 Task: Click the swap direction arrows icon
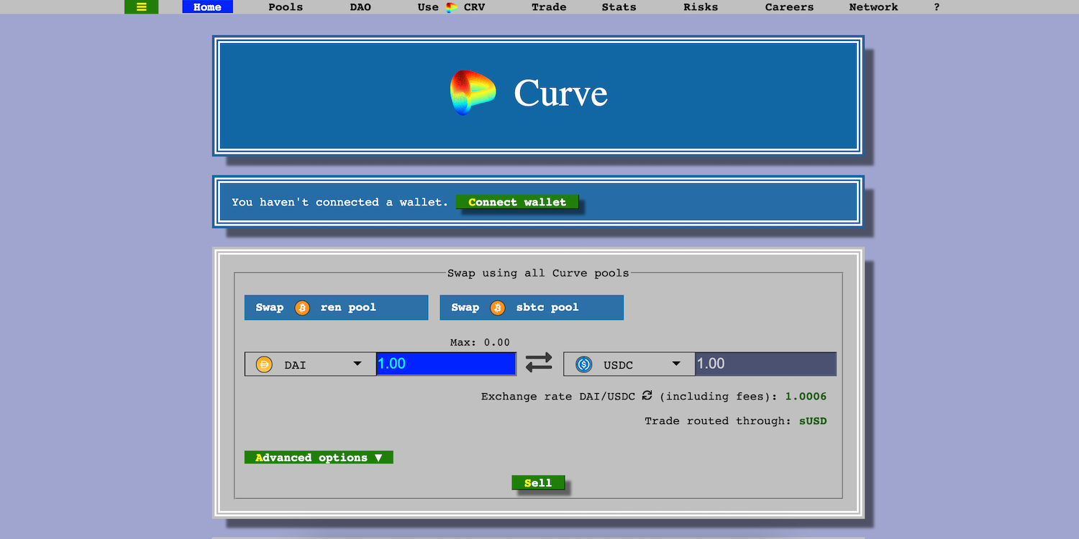(x=539, y=363)
